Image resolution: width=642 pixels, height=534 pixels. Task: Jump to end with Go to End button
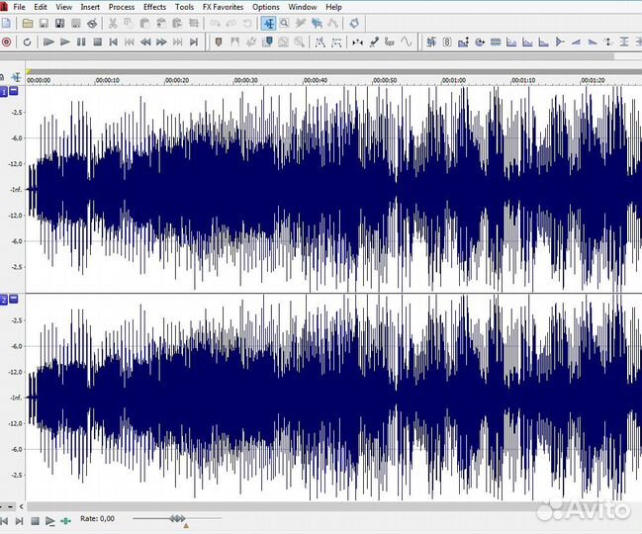point(194,42)
